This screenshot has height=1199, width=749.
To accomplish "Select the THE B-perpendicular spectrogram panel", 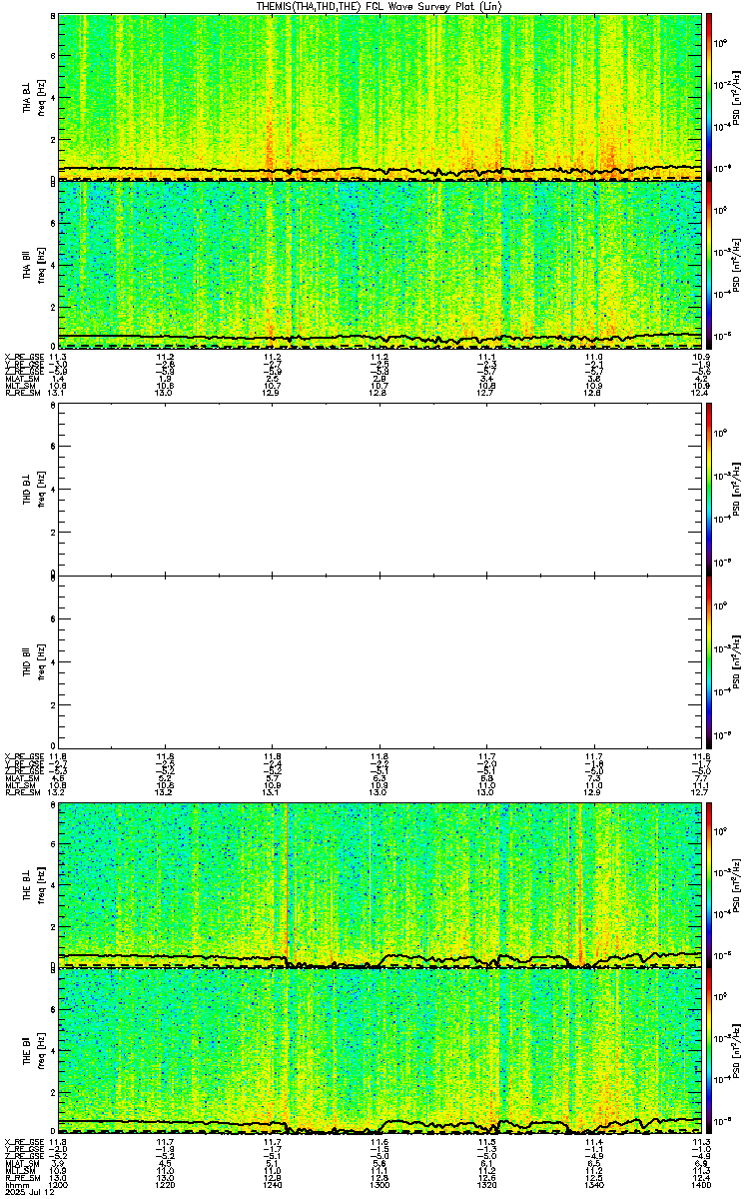I will coord(379,884).
